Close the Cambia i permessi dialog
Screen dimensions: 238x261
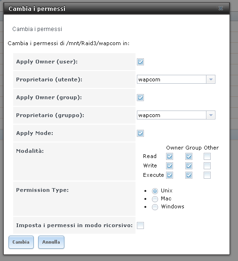(221, 8)
